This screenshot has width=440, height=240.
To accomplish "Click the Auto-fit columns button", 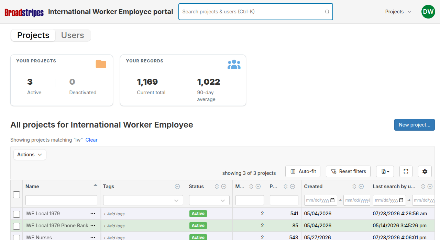I will [x=303, y=171].
